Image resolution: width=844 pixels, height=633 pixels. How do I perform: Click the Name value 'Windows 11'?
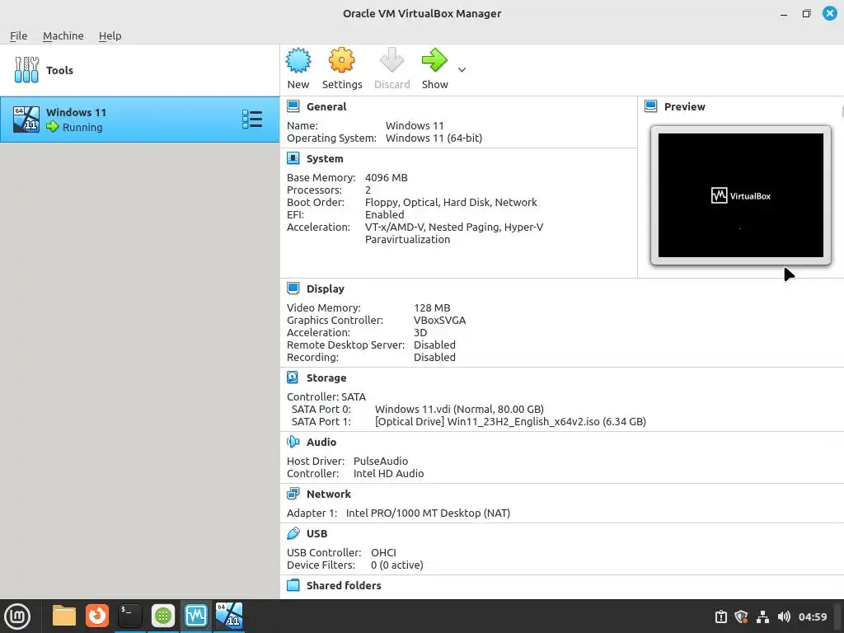tap(415, 125)
